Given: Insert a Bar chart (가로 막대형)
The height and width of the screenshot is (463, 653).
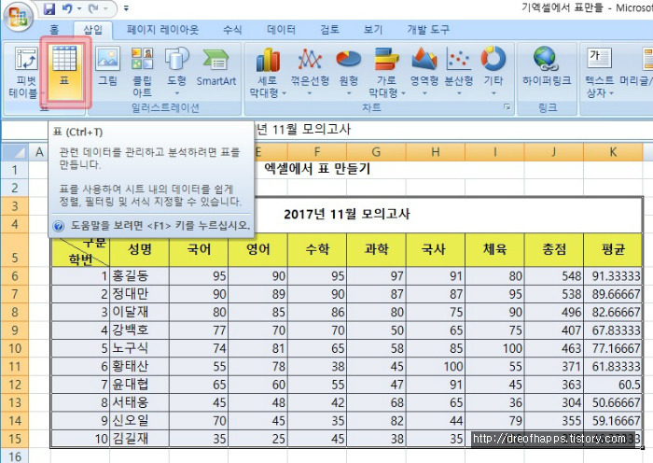Looking at the screenshot, I should click(386, 72).
